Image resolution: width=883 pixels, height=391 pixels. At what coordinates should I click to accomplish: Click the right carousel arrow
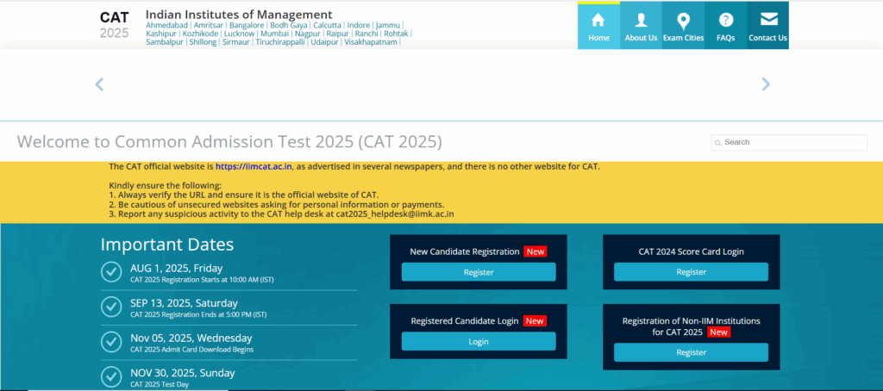[x=766, y=84]
